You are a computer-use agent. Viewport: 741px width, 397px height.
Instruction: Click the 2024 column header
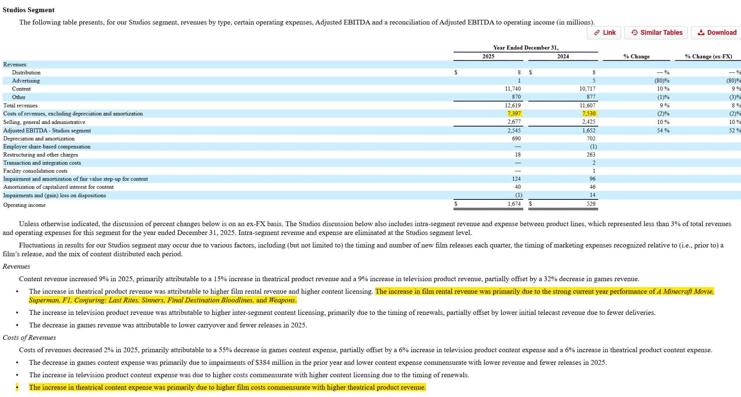point(563,56)
